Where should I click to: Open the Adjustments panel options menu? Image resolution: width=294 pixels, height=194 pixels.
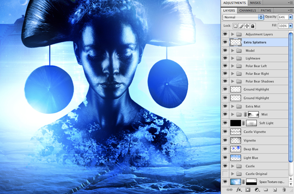coord(291,3)
